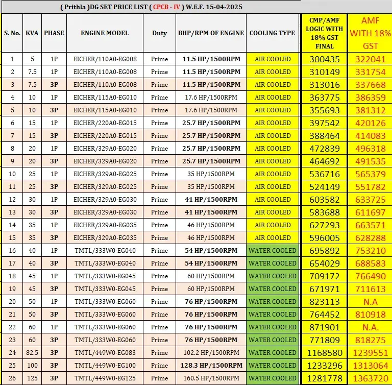This screenshot has width=392, height=385.
Task: Click engine model EICHER/220A0-EG015 in row 6
Action: (x=105, y=123)
